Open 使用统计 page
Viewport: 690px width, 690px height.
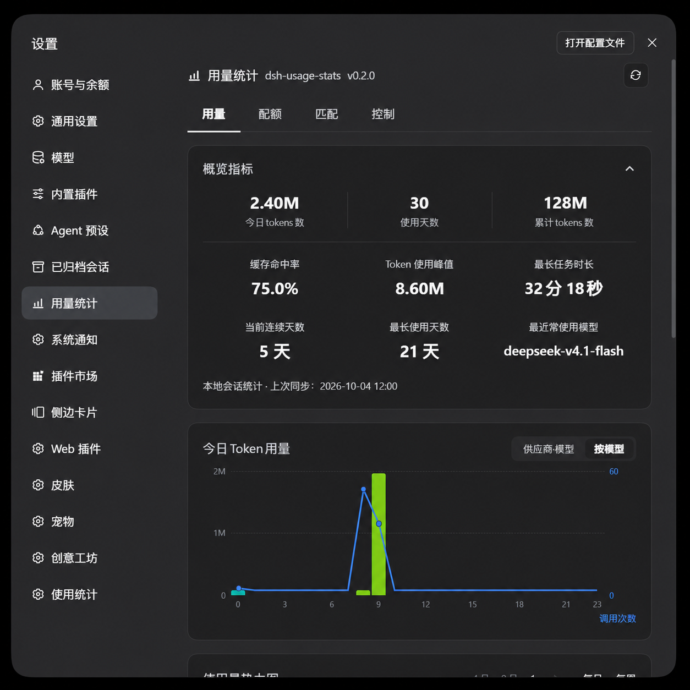click(x=90, y=594)
